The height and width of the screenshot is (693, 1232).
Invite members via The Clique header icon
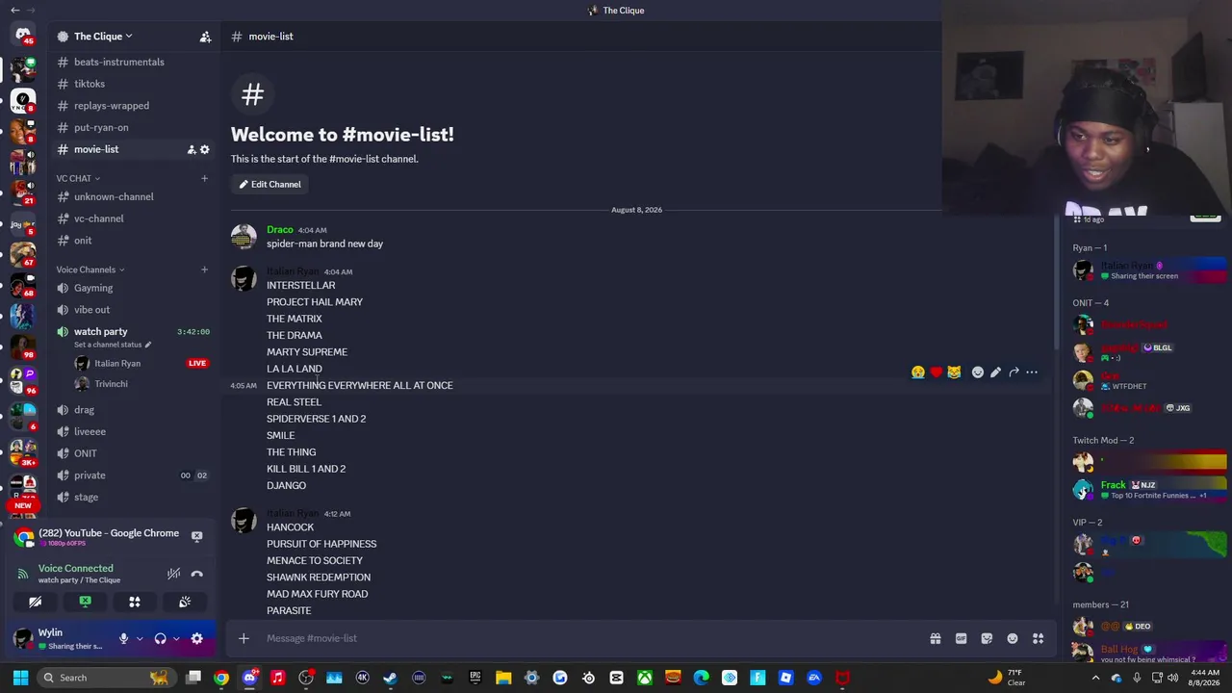tap(205, 37)
